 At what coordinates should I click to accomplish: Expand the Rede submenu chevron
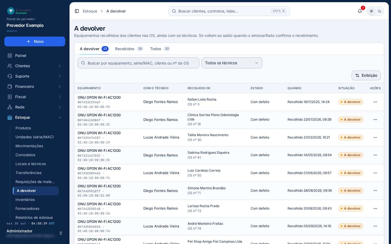point(60,107)
